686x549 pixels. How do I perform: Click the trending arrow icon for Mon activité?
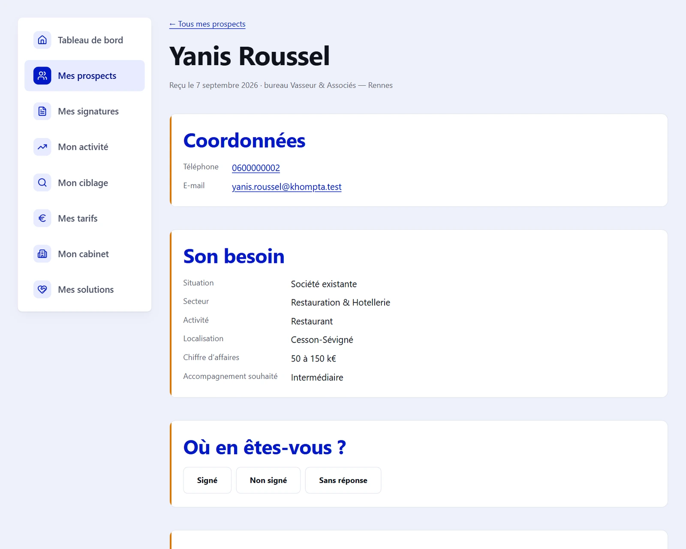(42, 147)
